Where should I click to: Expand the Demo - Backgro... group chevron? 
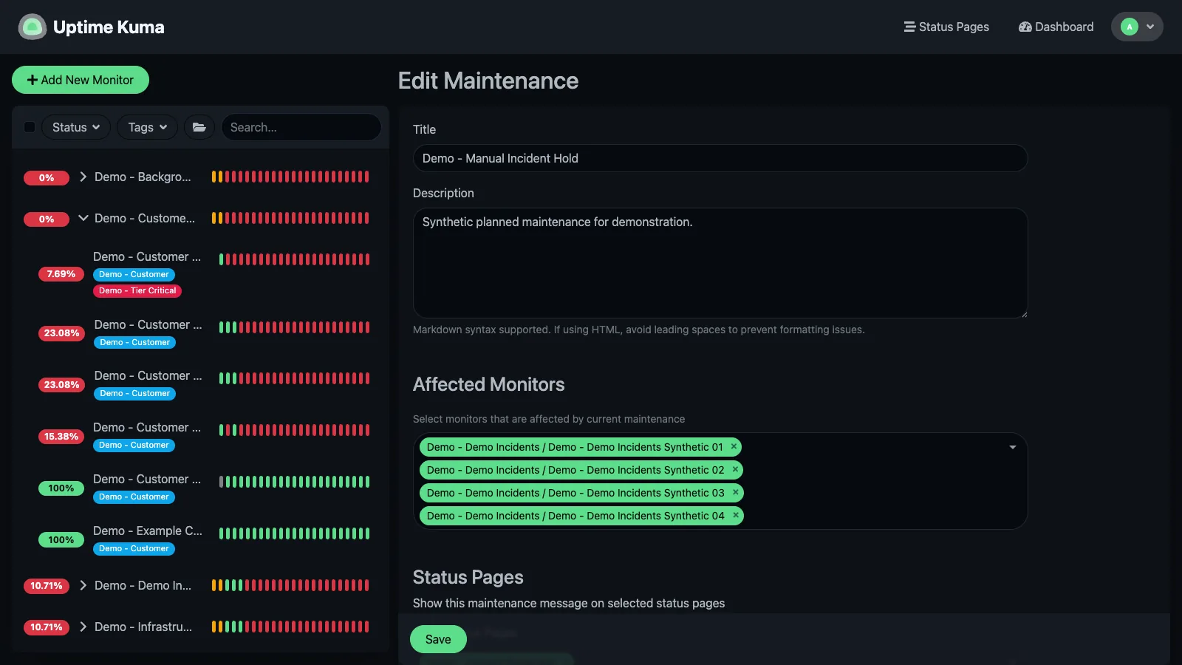(x=83, y=177)
